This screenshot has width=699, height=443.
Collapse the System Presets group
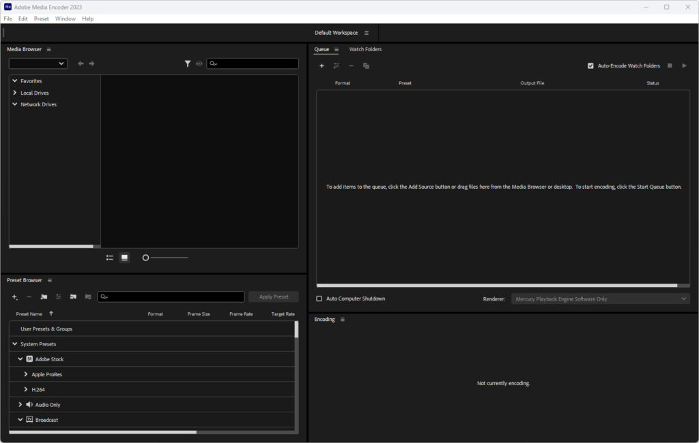[x=15, y=343]
